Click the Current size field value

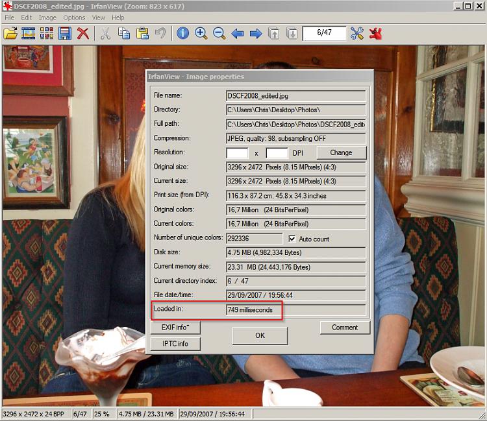(296, 181)
